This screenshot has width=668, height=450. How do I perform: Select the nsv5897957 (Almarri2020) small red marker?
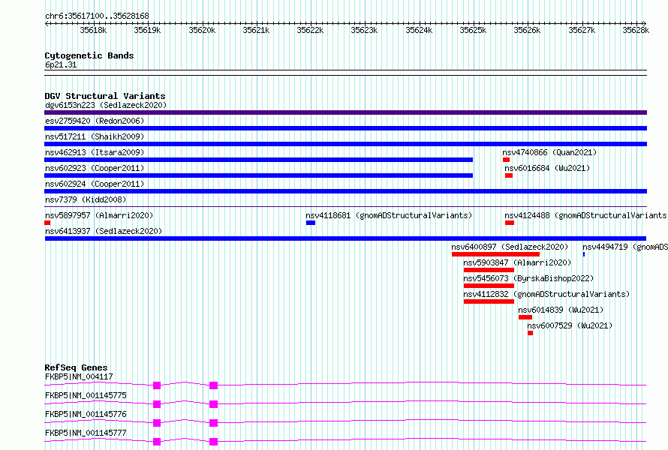coord(47,223)
